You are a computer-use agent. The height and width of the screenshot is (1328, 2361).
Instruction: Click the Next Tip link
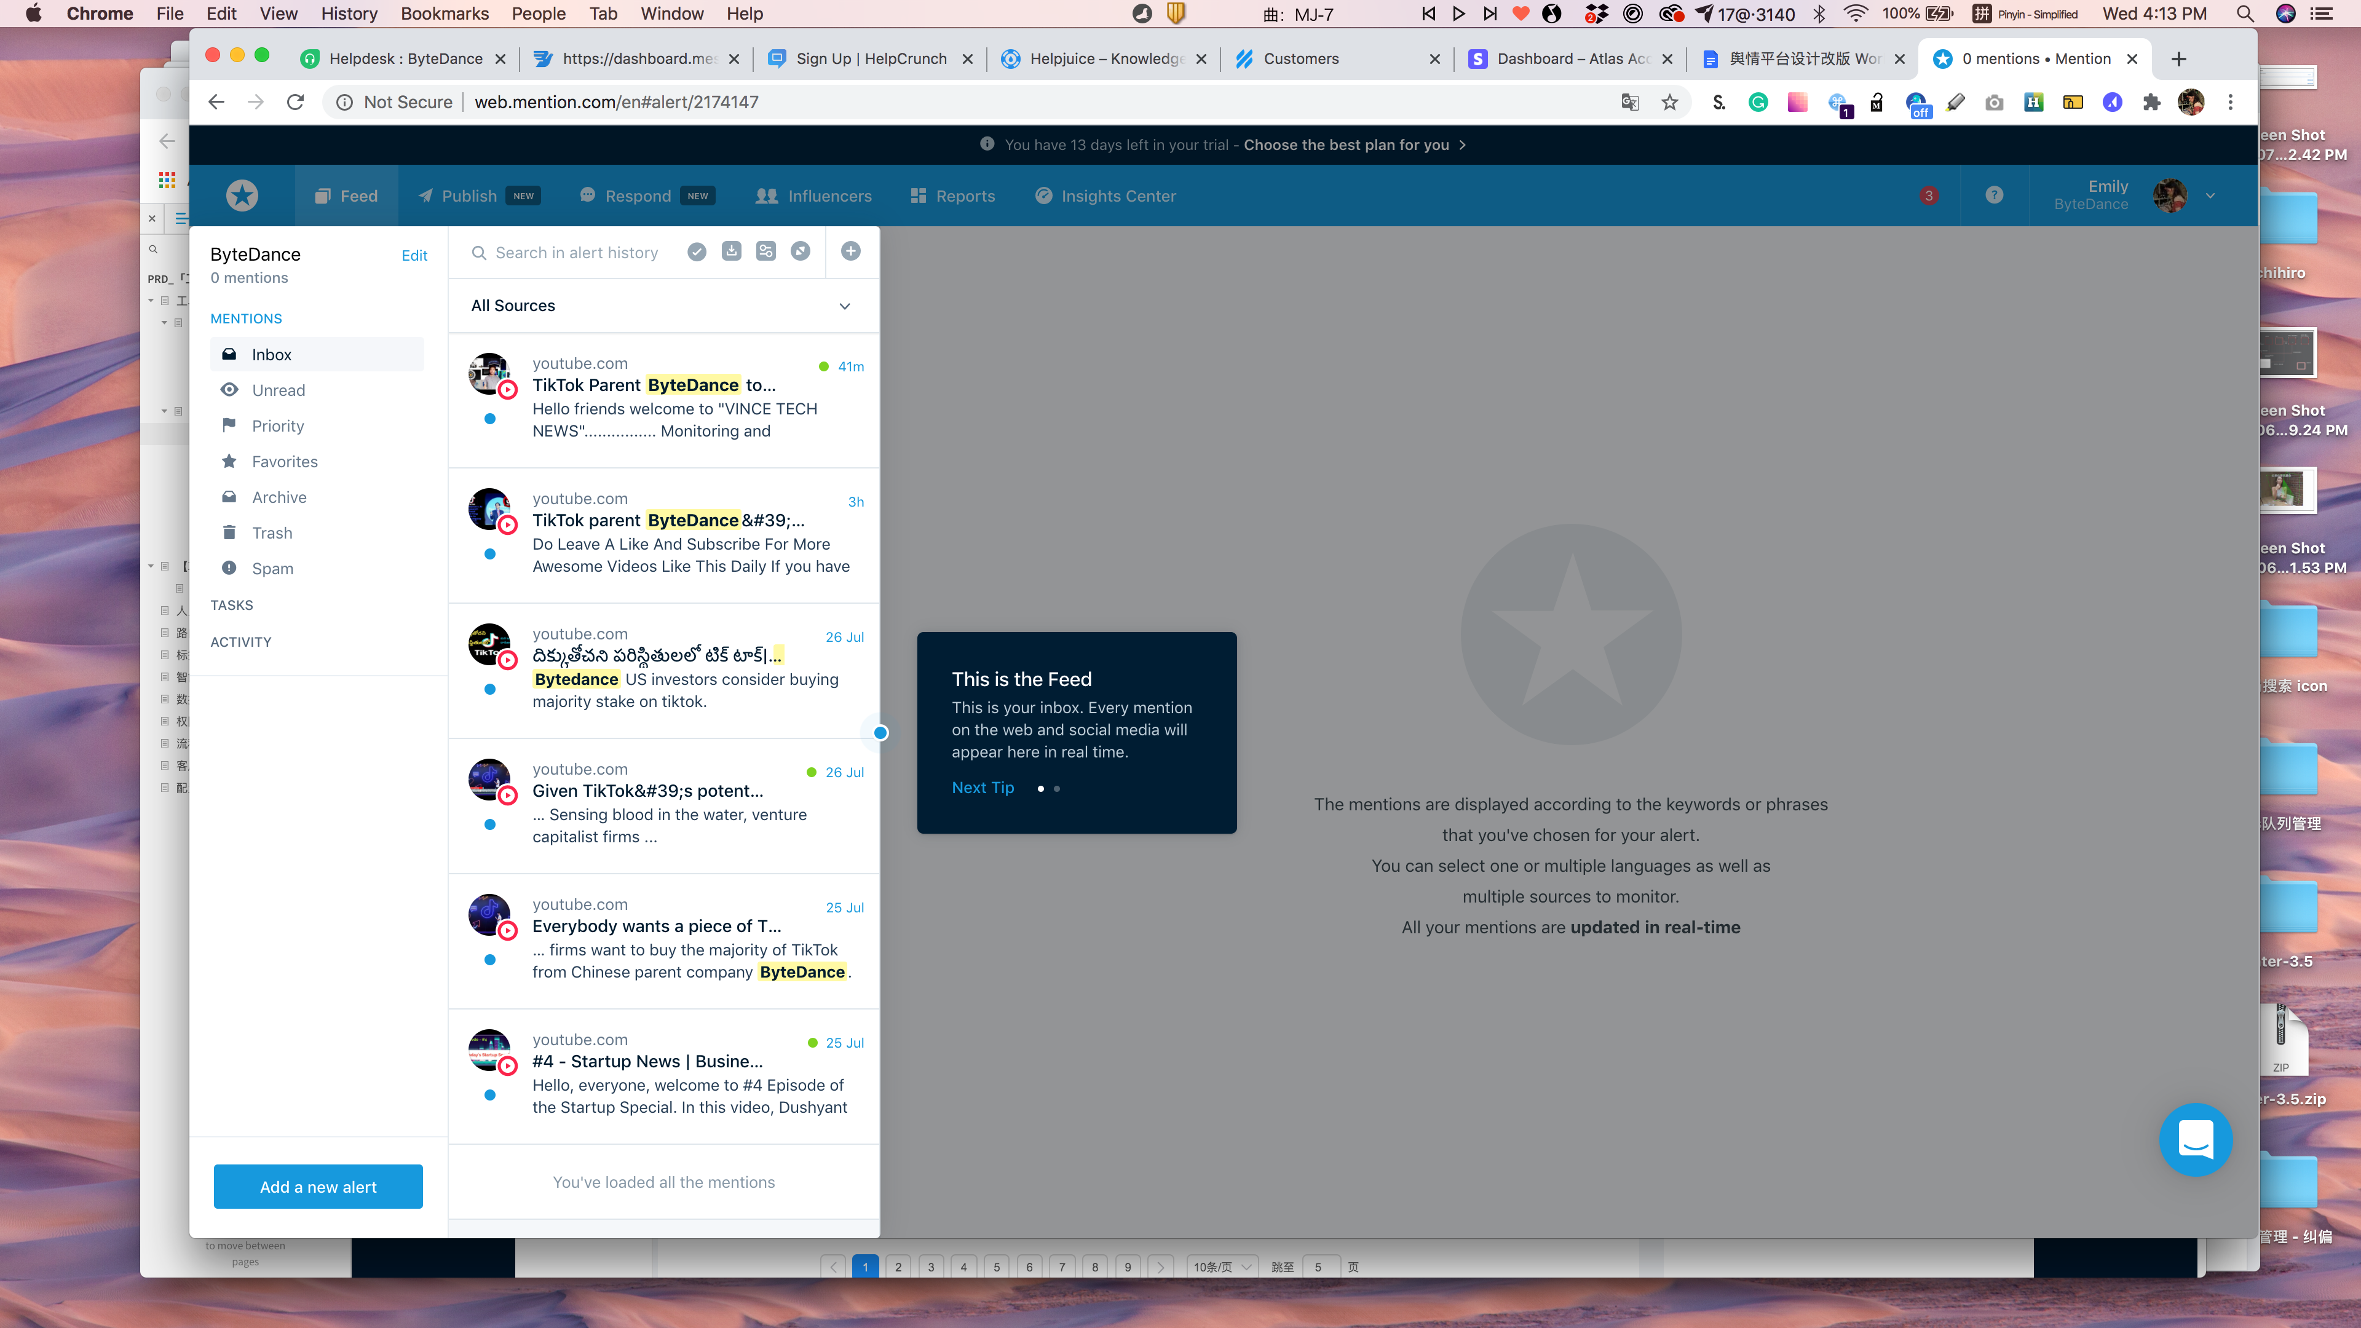[x=983, y=788]
